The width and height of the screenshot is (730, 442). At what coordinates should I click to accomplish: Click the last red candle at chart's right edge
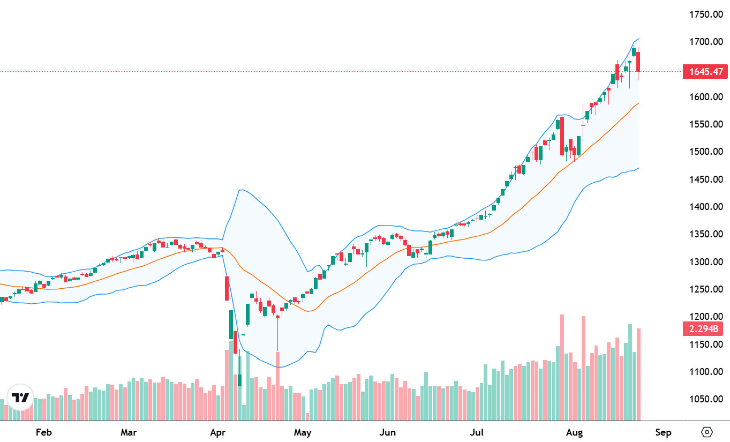tap(638, 62)
